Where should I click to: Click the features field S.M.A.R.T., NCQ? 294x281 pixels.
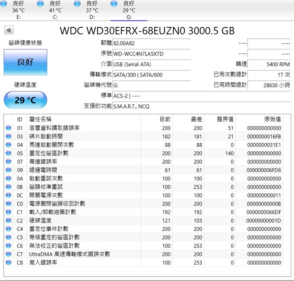(202, 106)
